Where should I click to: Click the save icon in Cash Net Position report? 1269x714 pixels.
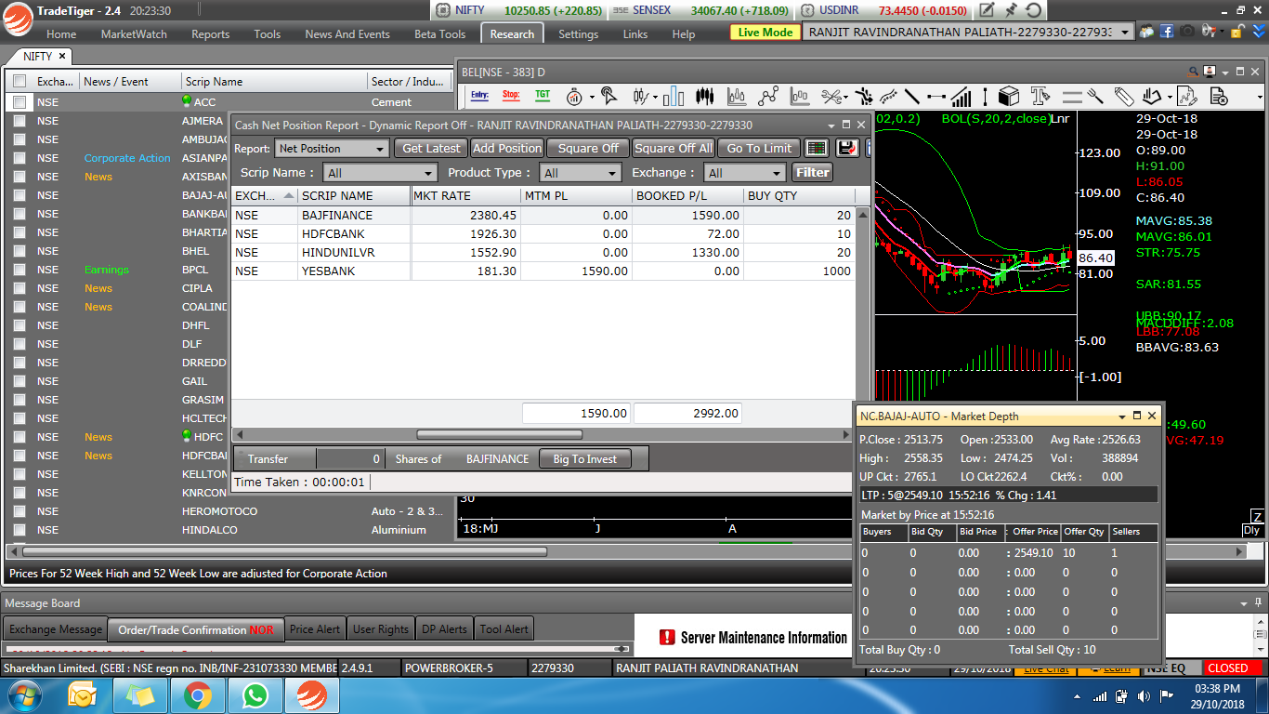click(x=846, y=148)
